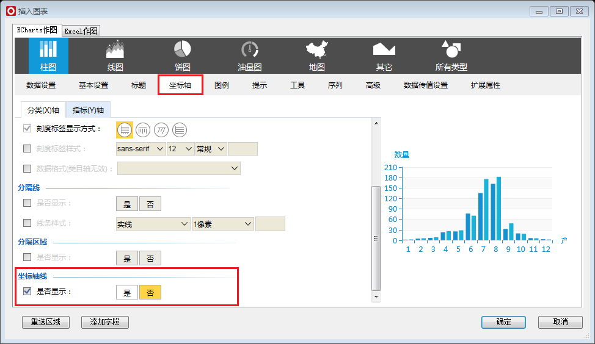Screen dimensions: 595x344
Task: Open the 提示 tab
Action: click(x=260, y=85)
